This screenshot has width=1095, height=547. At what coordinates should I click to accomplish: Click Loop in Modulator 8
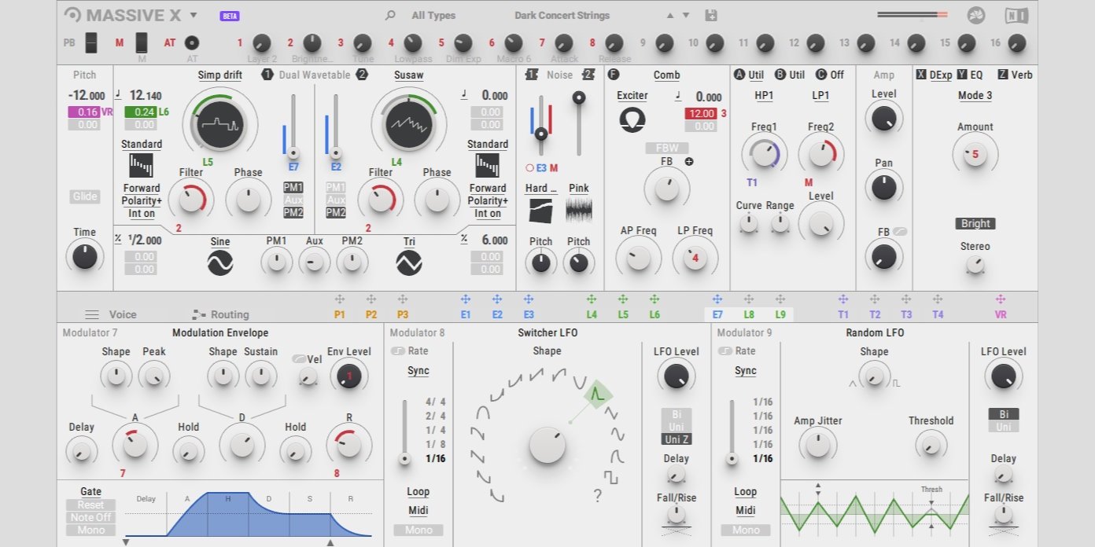point(418,492)
